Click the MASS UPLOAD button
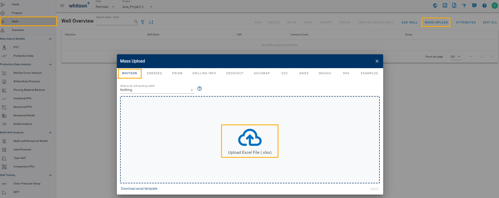The width and height of the screenshot is (499, 198). (x=436, y=22)
